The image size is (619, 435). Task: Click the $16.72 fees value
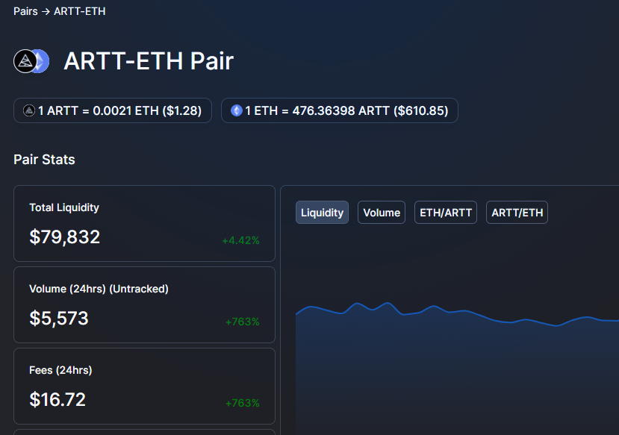tap(57, 399)
